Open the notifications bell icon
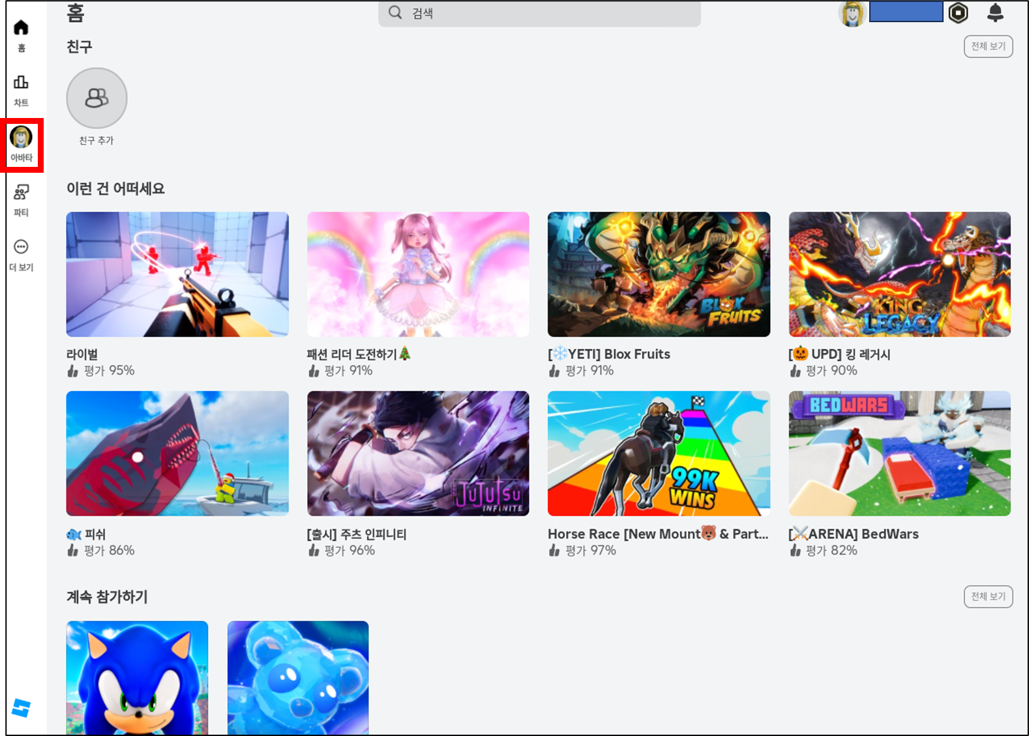 pyautogui.click(x=995, y=12)
